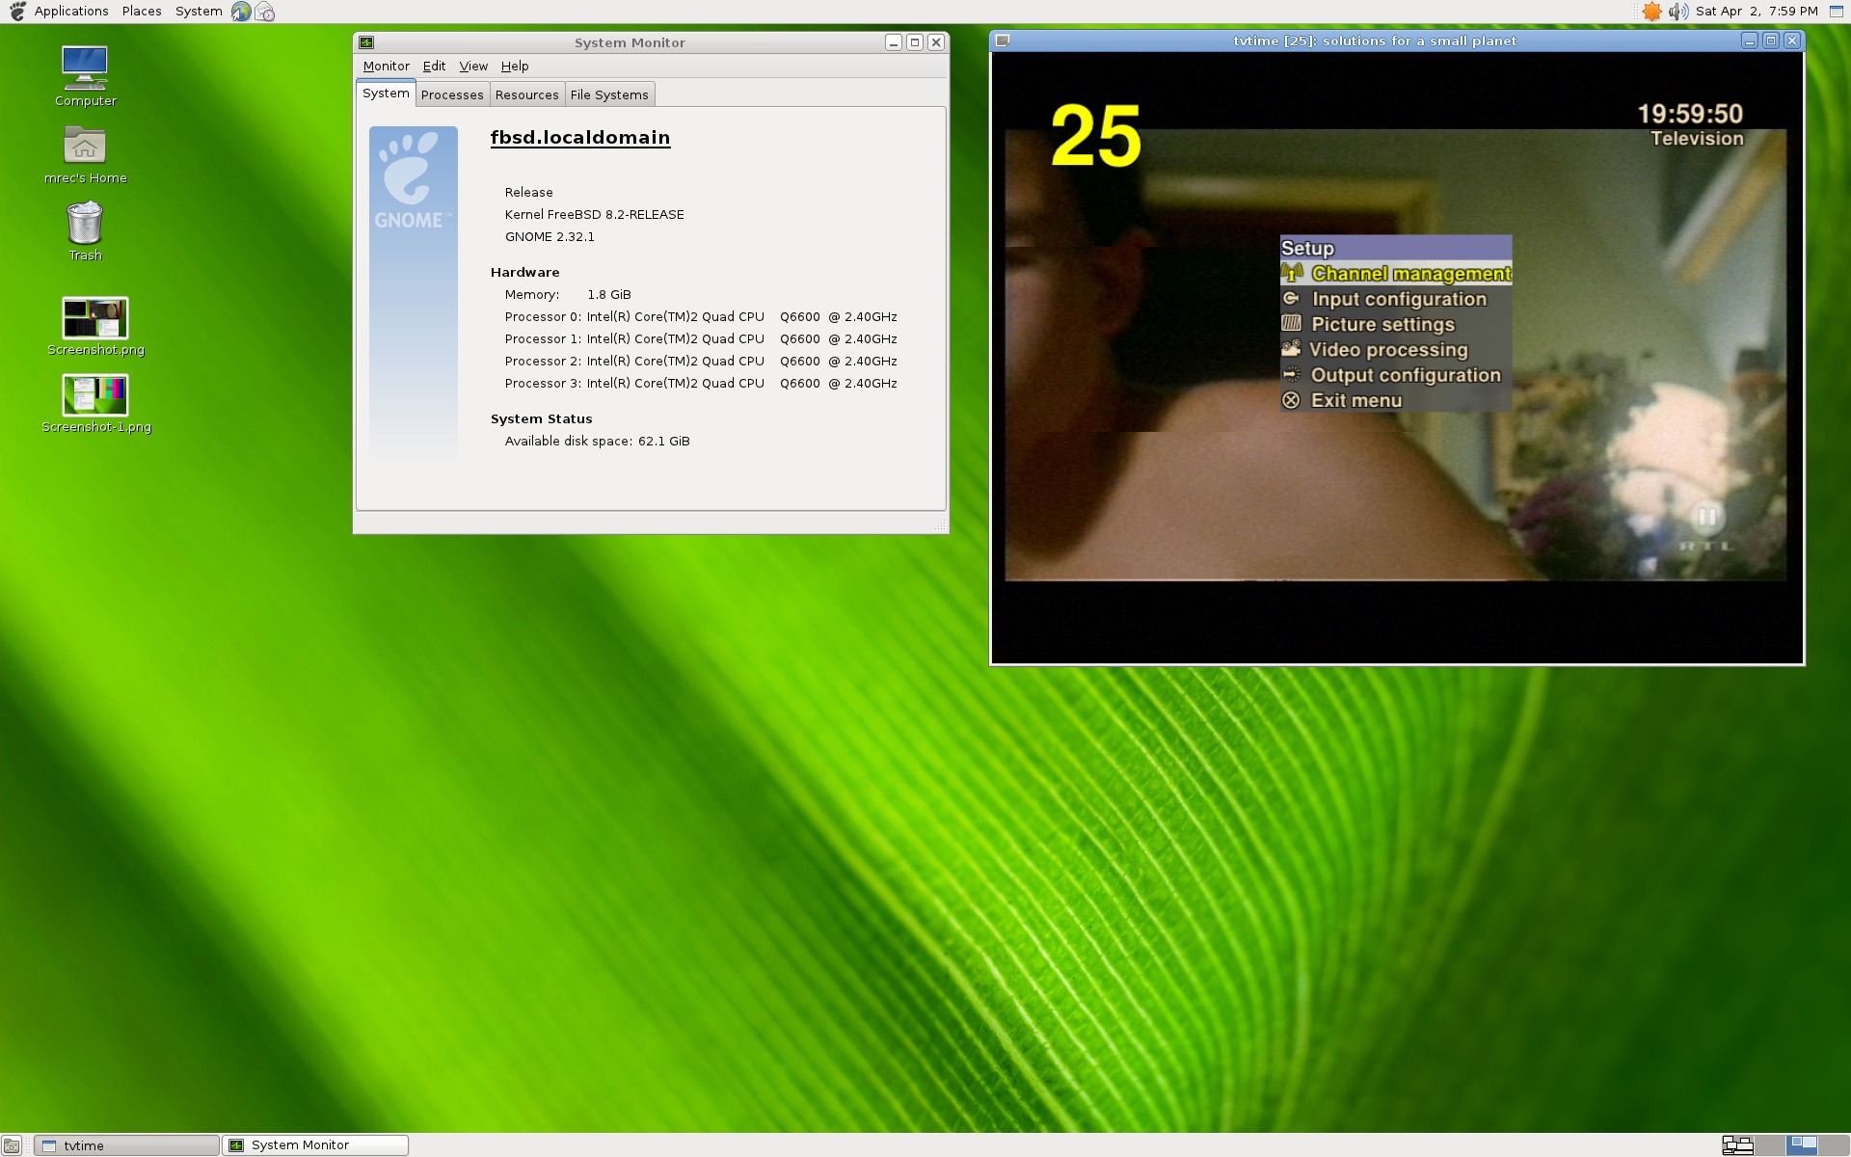Screen dimensions: 1851x1157
Task: Open tvtime window menu icon in title bar
Action: pos(1003,40)
